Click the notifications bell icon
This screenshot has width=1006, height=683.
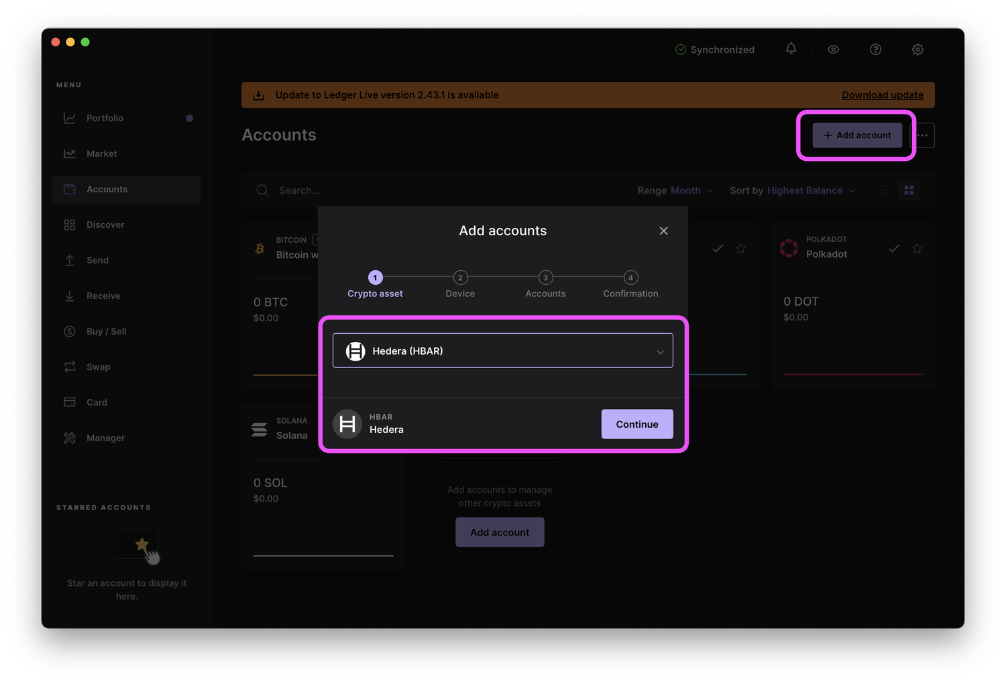(x=791, y=49)
